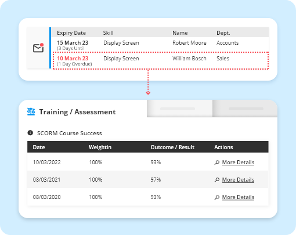Select the middle greyed-out placeholder tab
296x235 pixels.
tap(179, 109)
